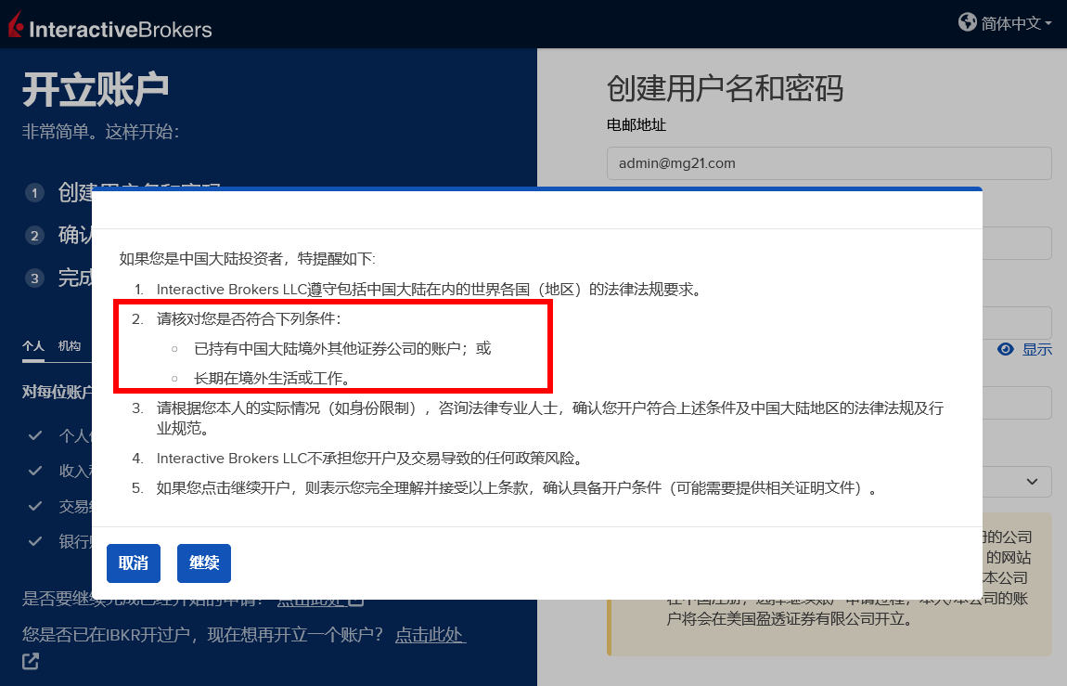Click item 4 text 不承担您开户及交易导致的任何政策风险
The height and width of the screenshot is (686, 1067).
point(370,458)
